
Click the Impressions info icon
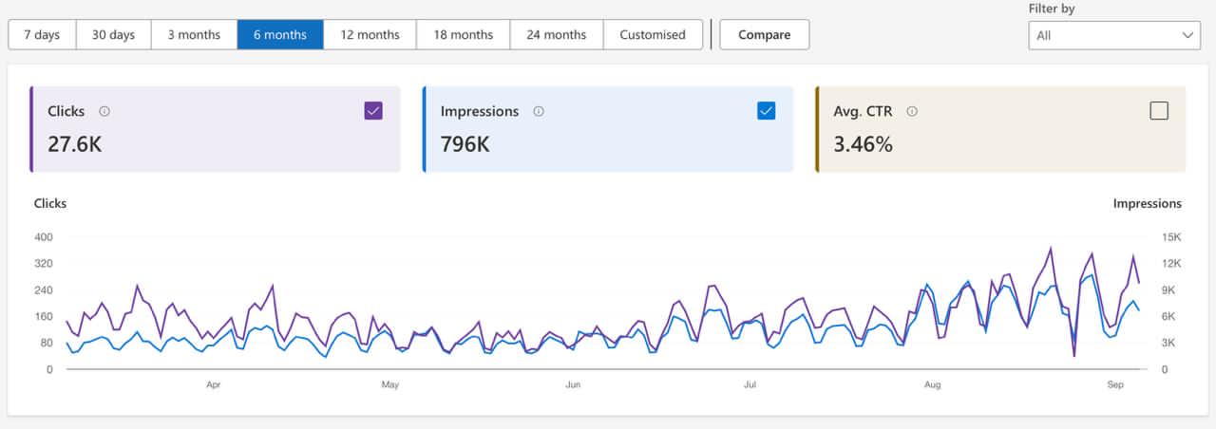pos(539,111)
